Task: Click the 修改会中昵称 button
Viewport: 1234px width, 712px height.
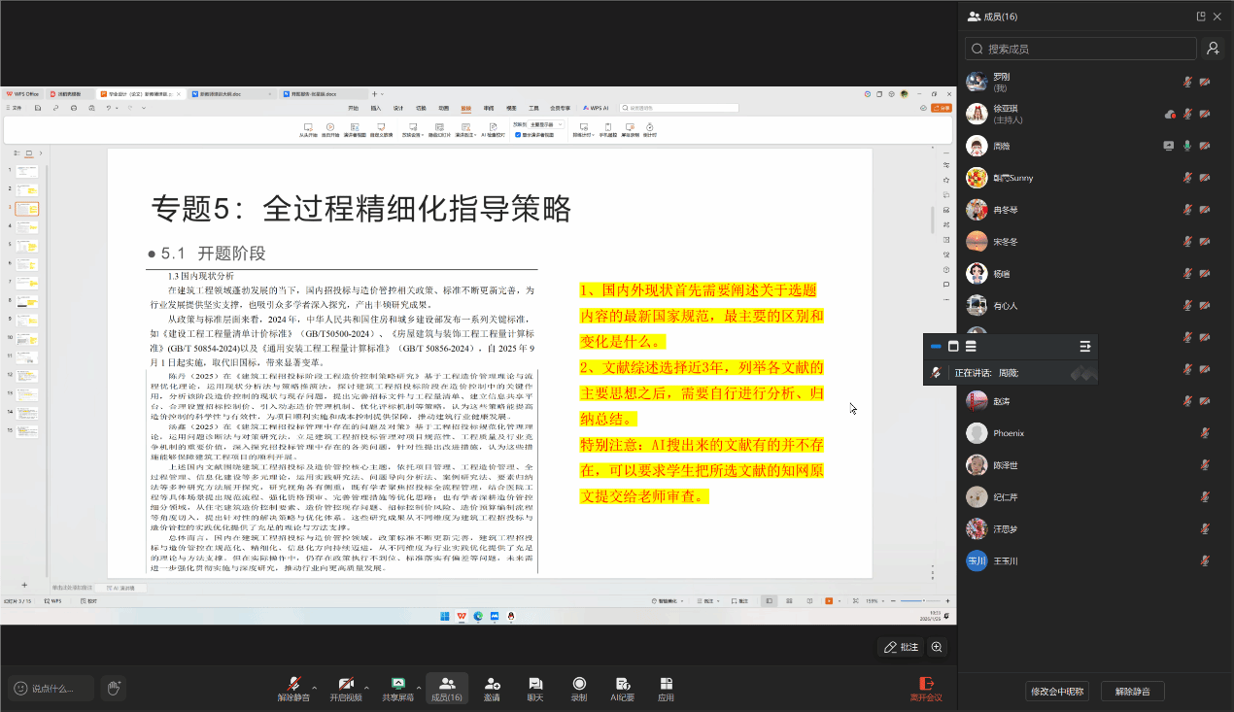Action: 1058,691
